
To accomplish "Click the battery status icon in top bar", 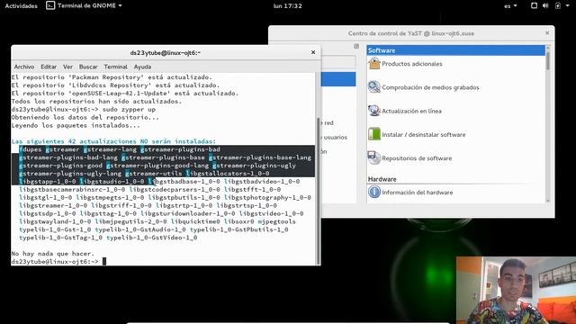I will (x=558, y=5).
